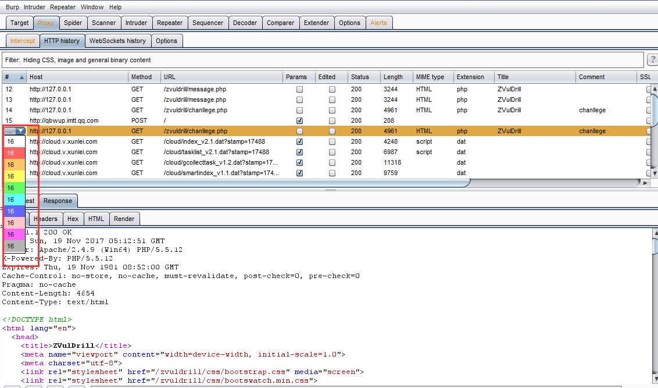Switch to the Hex view tab
The image size is (658, 388).
click(73, 219)
